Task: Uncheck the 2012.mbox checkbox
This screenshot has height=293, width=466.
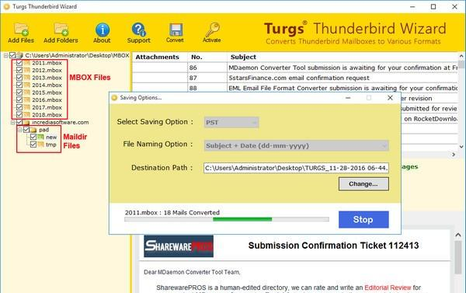Action: [x=19, y=70]
